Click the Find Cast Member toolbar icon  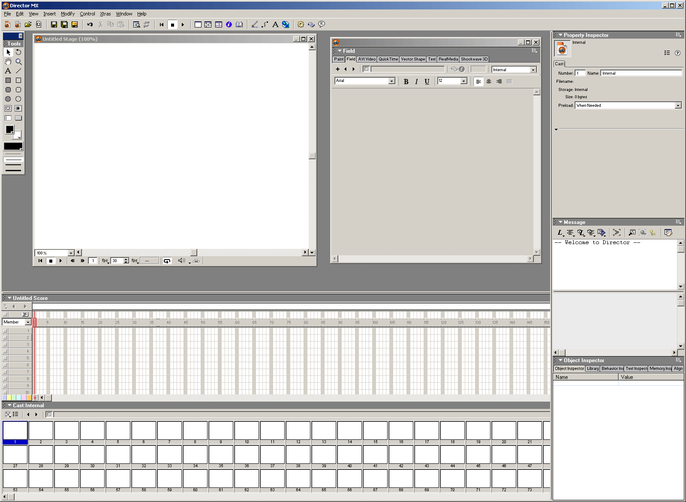[136, 24]
